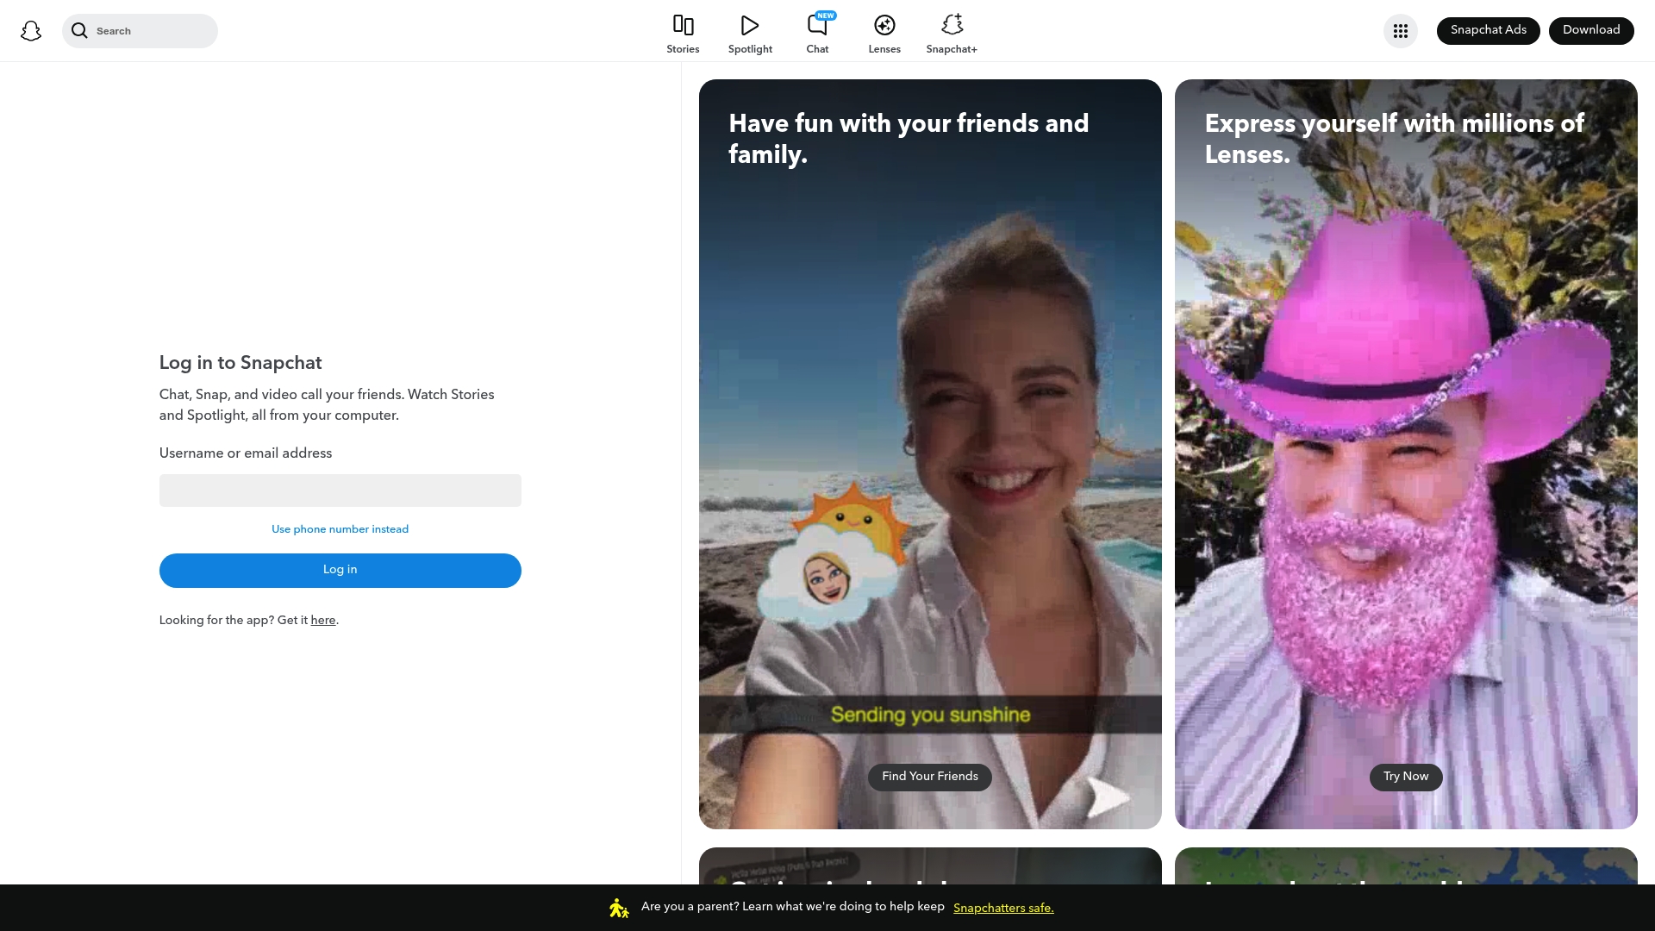Click the username or email field
The image size is (1655, 931).
click(x=340, y=490)
